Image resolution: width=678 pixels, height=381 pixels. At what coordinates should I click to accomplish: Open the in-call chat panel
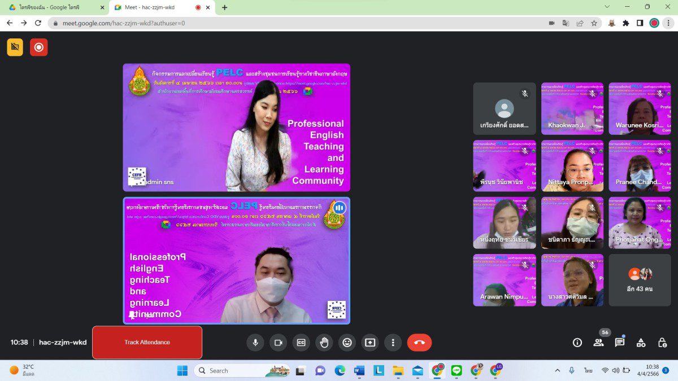point(620,342)
